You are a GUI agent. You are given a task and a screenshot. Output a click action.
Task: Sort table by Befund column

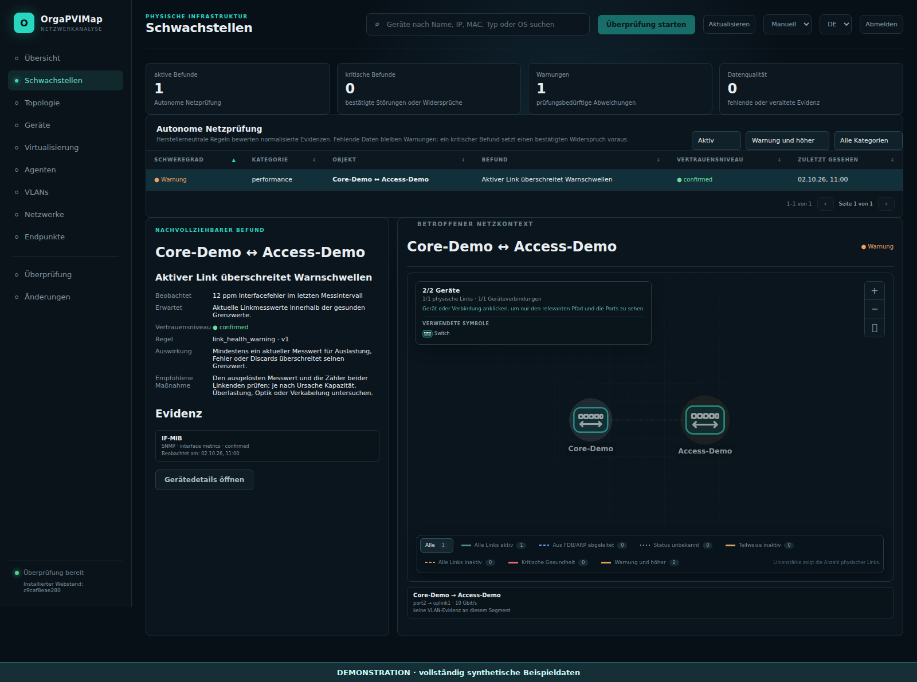(x=571, y=160)
